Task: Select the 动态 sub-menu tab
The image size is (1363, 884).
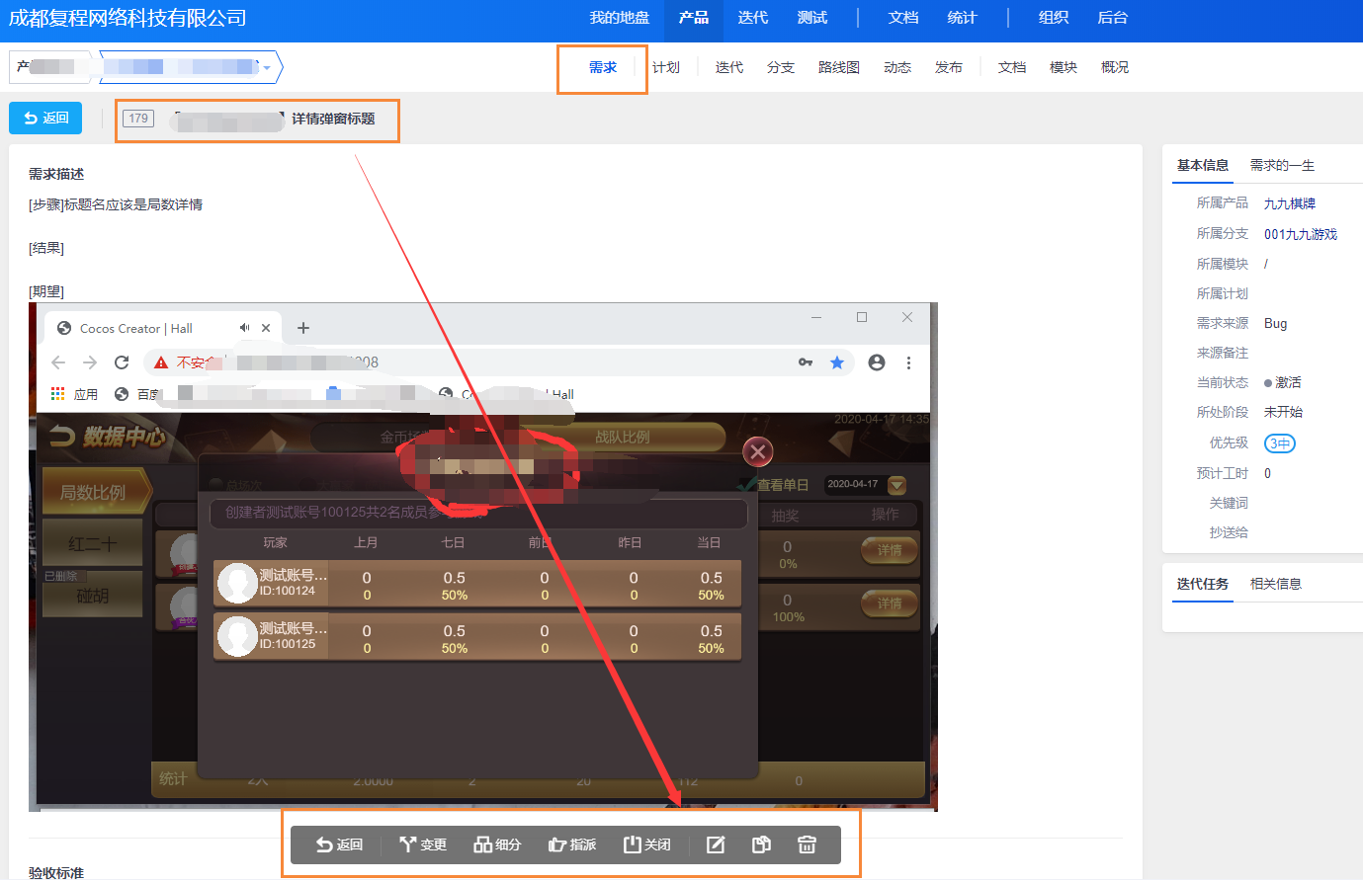Action: point(897,67)
